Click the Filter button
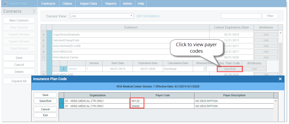 click(270, 16)
